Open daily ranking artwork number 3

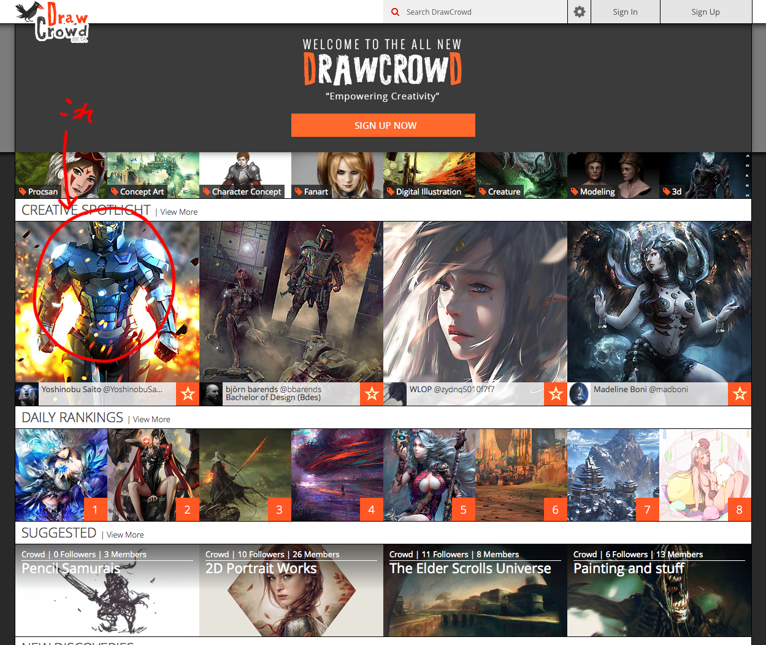coord(245,475)
